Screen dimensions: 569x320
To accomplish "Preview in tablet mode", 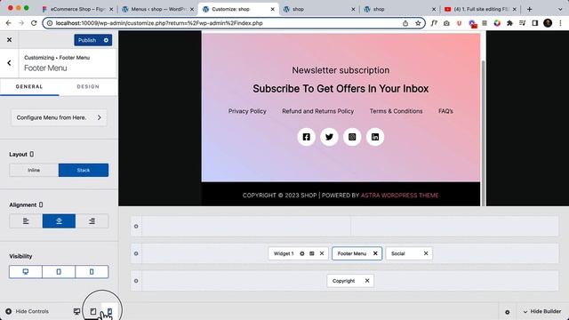I will click(x=93, y=311).
